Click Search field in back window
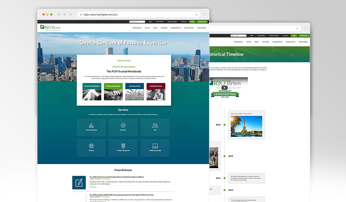The width and height of the screenshot is (346, 202). pos(238,35)
